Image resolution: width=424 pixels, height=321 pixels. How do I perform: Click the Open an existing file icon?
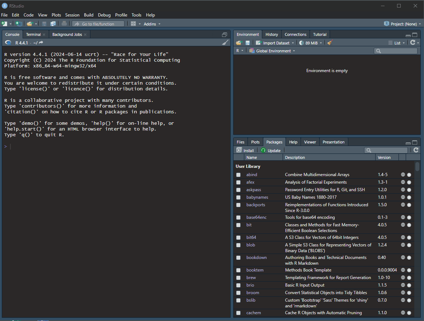(x=29, y=24)
